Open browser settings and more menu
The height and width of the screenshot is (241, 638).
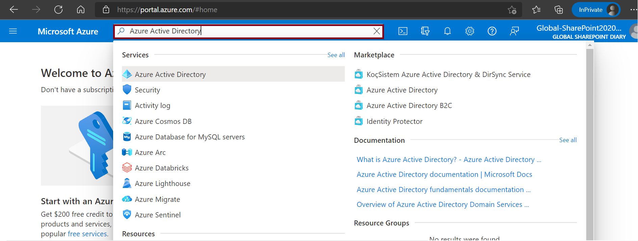click(x=633, y=10)
